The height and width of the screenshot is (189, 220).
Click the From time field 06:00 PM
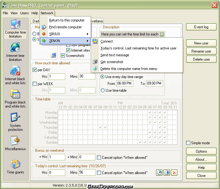[125, 83]
